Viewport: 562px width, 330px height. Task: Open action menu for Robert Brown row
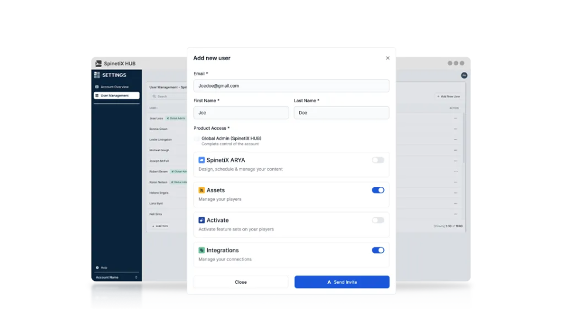(455, 171)
